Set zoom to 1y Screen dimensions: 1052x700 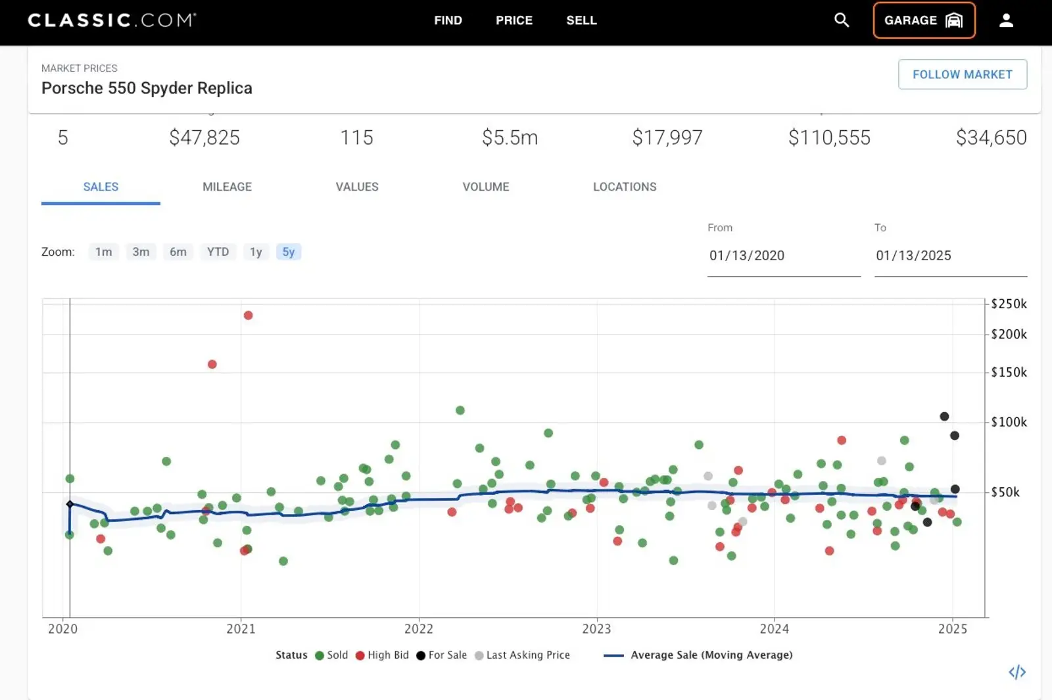[x=256, y=252]
